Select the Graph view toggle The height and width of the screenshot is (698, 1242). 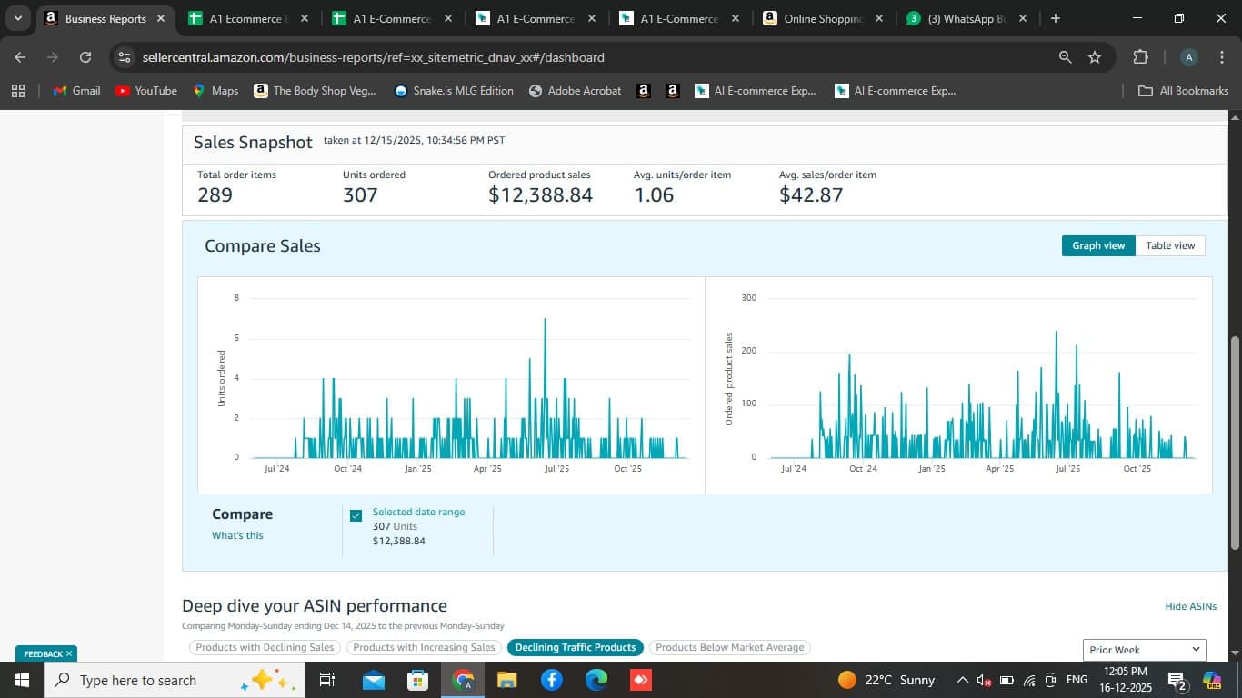point(1098,245)
